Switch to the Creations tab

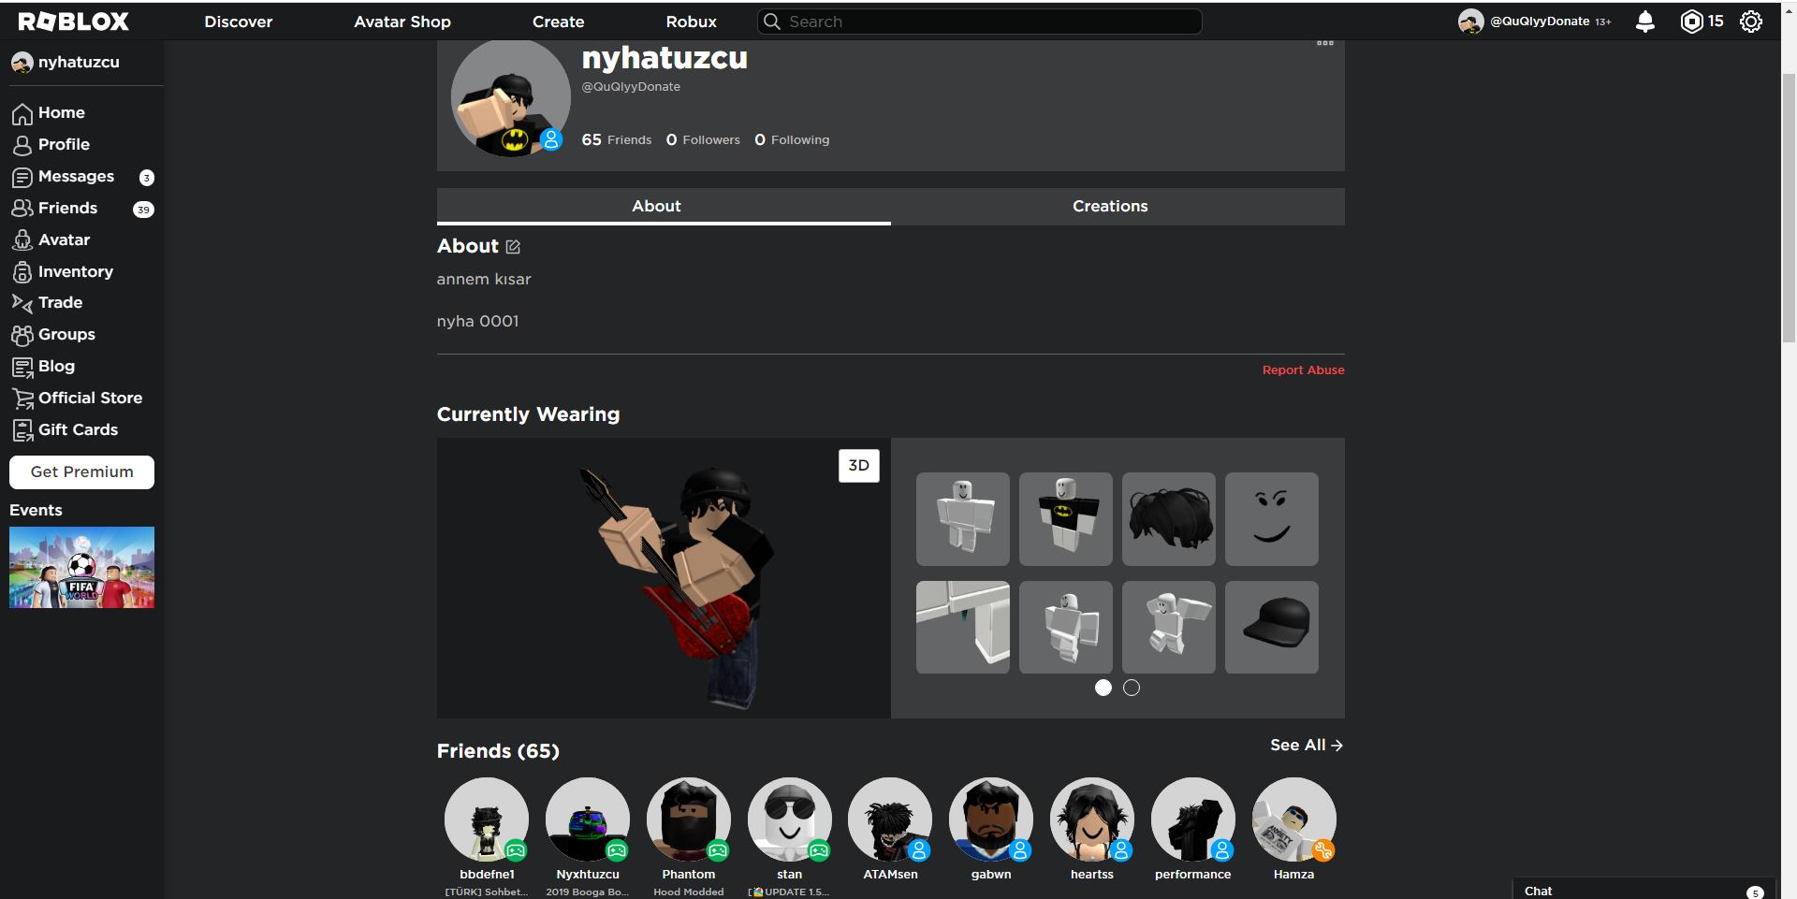click(1118, 207)
